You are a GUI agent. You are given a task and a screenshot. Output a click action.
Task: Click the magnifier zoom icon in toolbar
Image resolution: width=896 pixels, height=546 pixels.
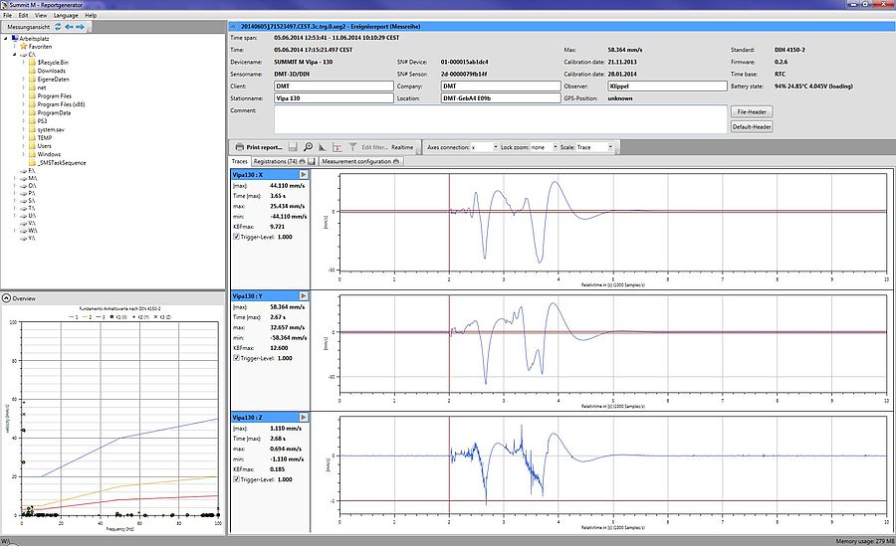point(310,146)
